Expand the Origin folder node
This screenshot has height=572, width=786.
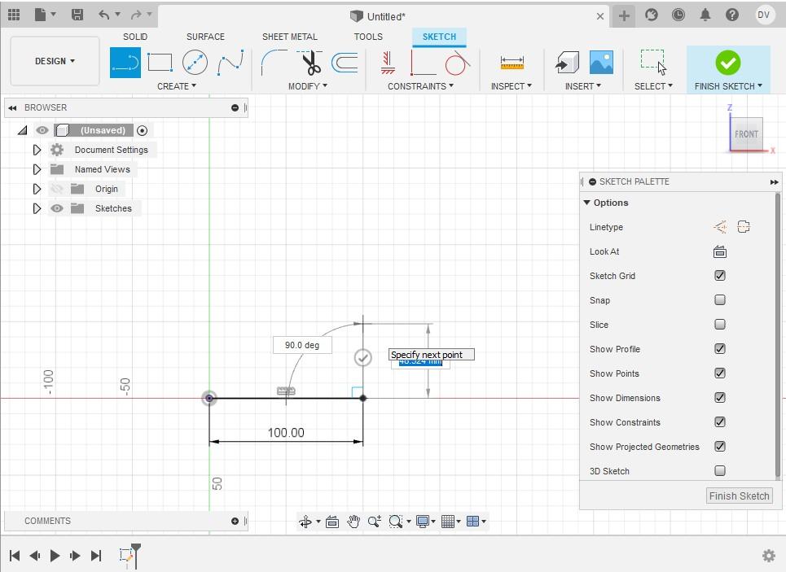click(x=37, y=189)
